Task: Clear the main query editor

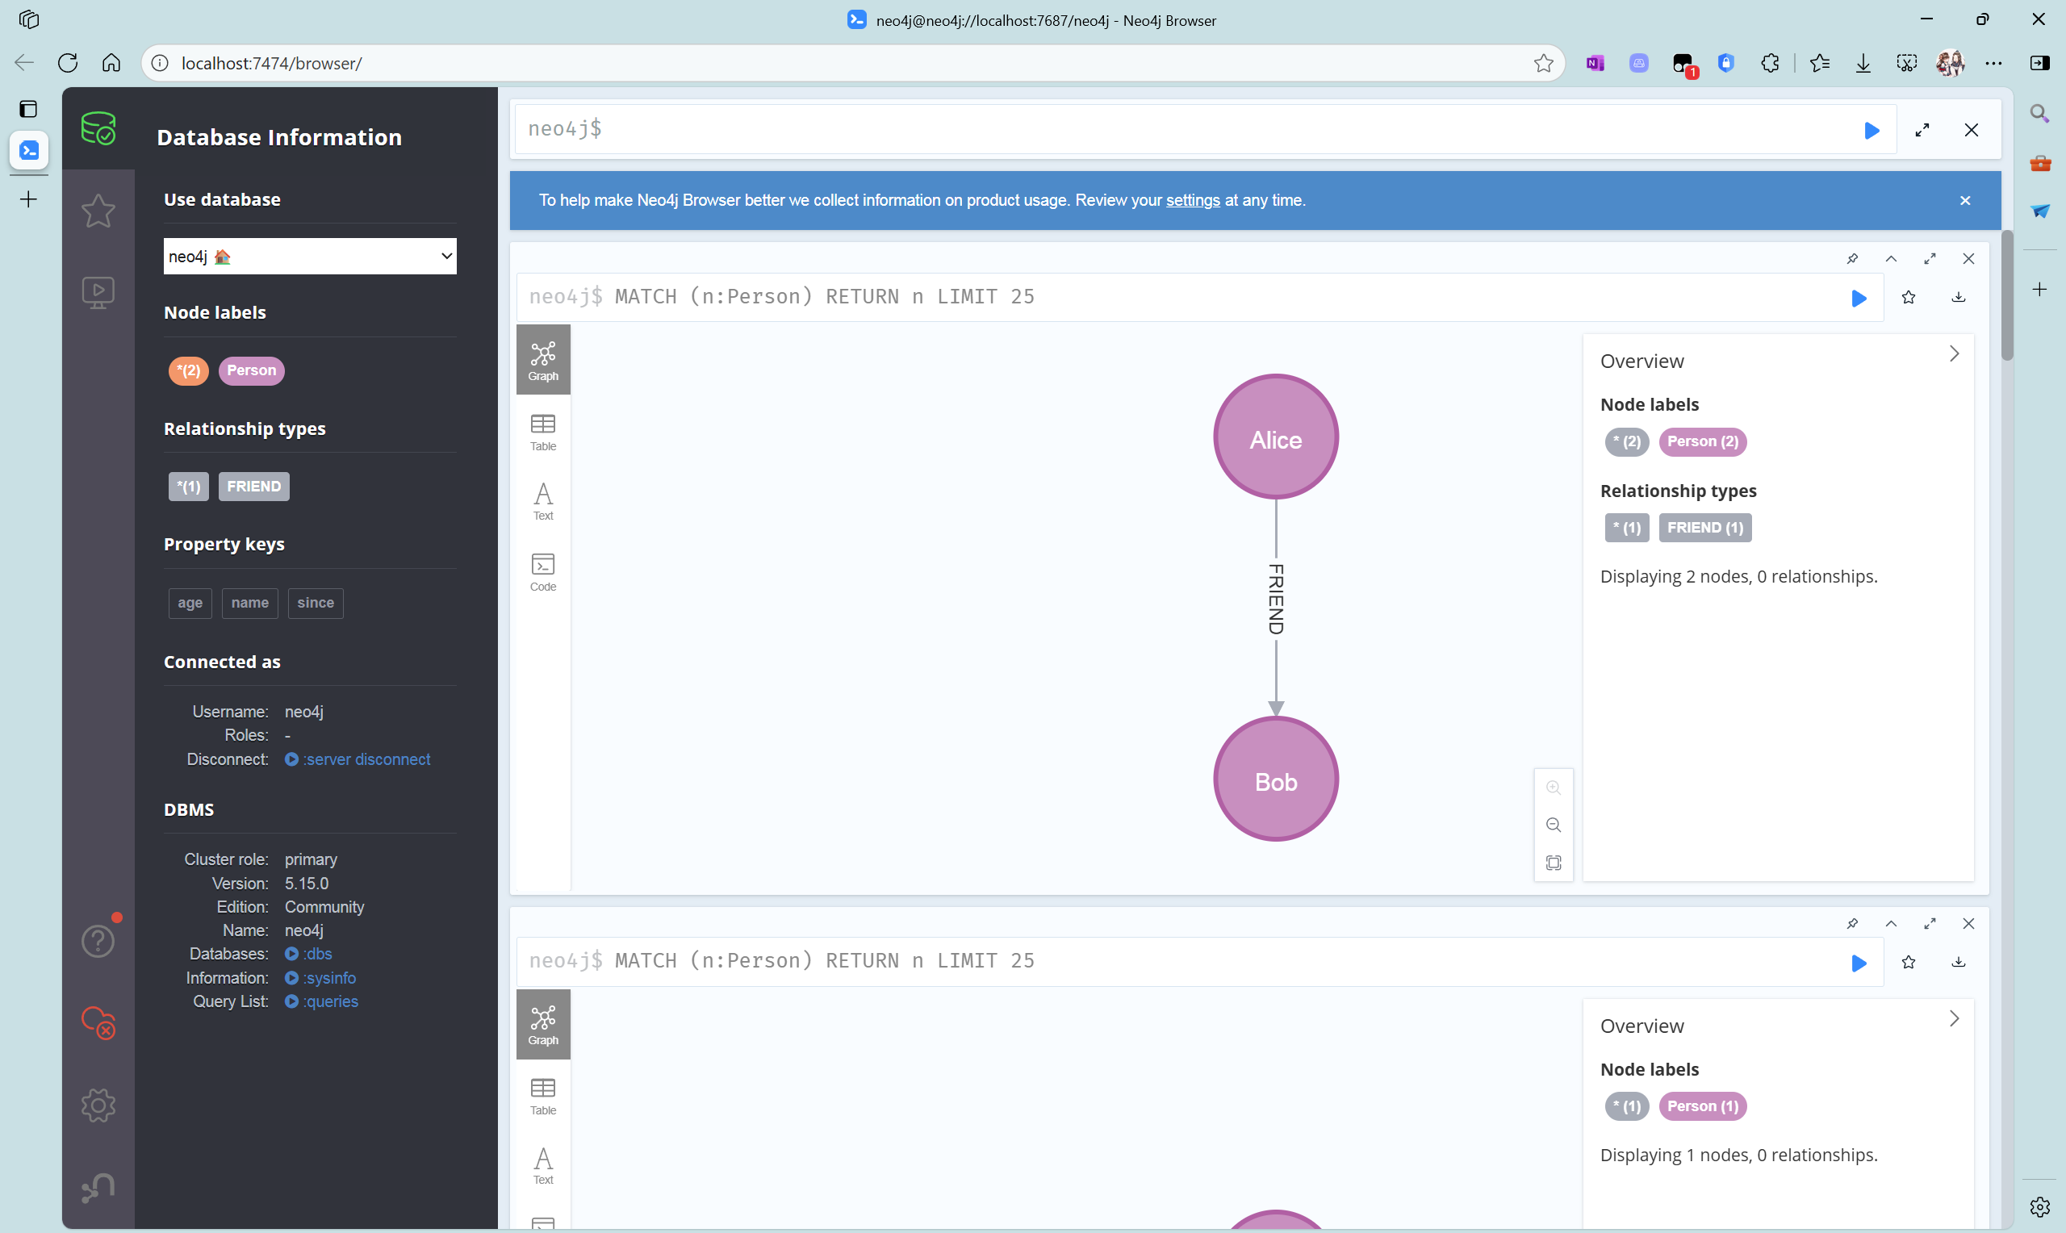Action: coord(1972,131)
